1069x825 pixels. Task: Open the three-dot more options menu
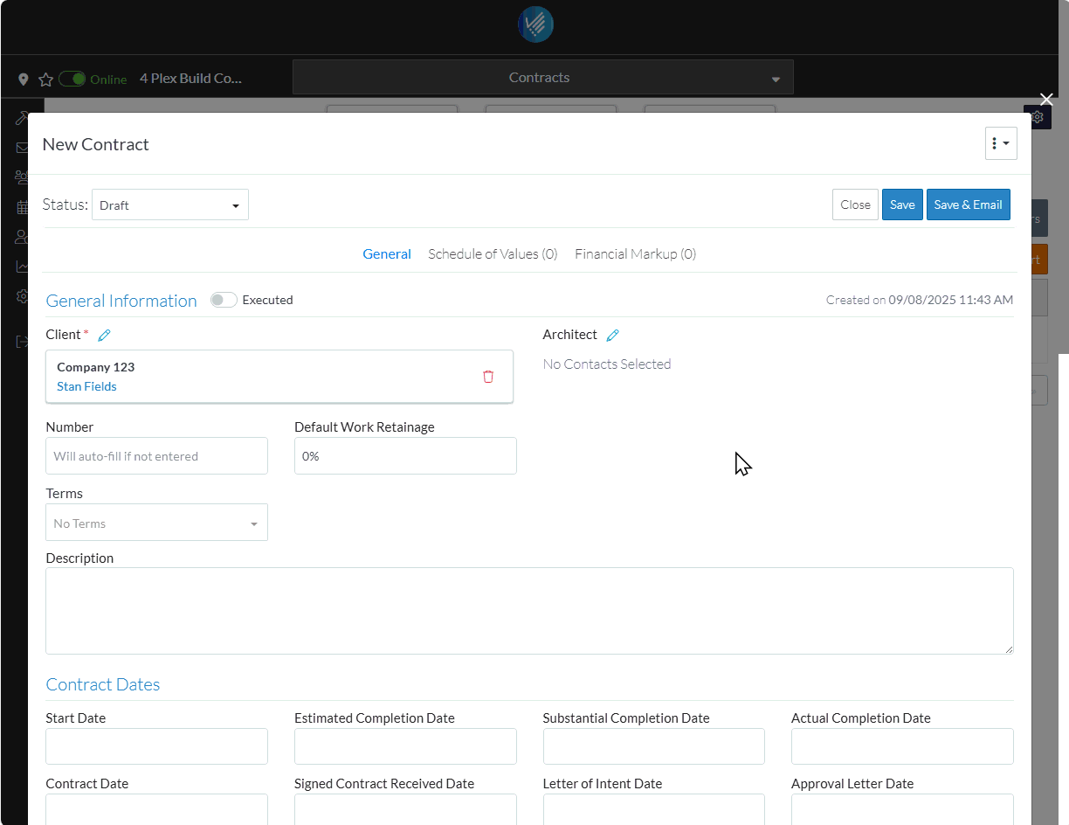pyautogui.click(x=1000, y=143)
